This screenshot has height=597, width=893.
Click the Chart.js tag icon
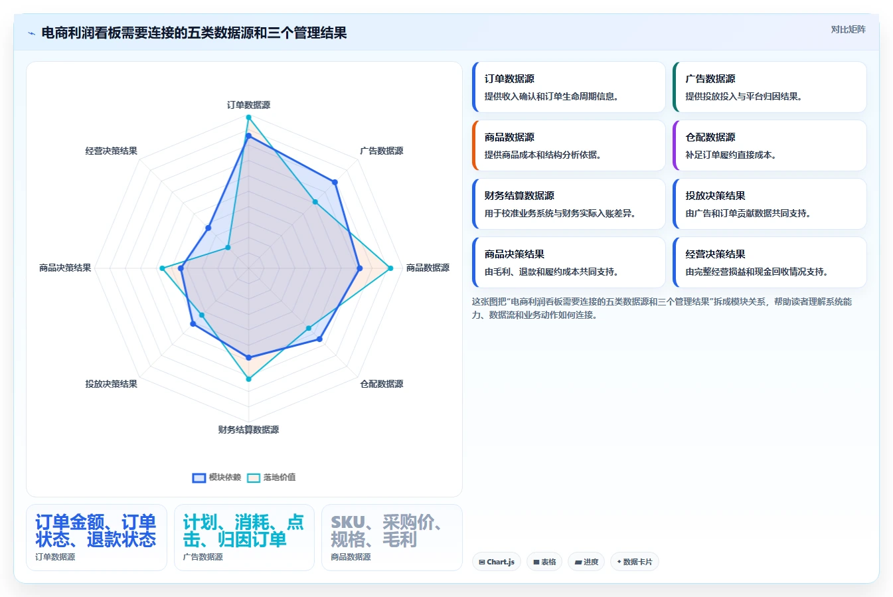482,562
